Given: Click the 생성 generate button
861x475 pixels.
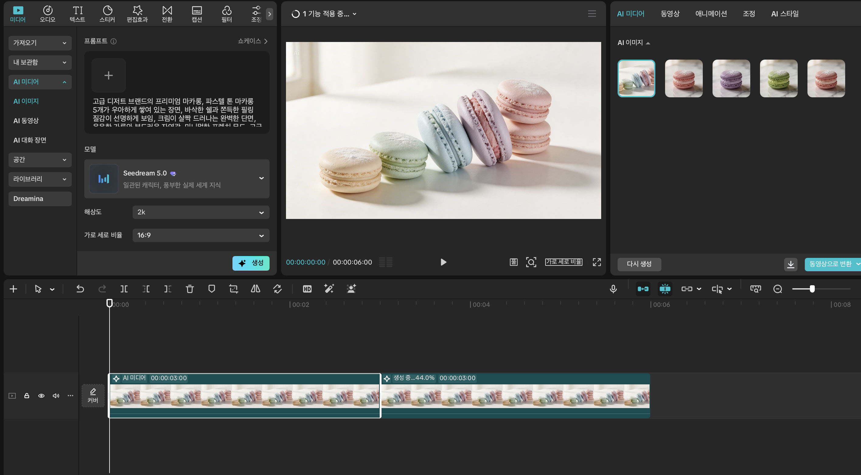Looking at the screenshot, I should [x=251, y=263].
